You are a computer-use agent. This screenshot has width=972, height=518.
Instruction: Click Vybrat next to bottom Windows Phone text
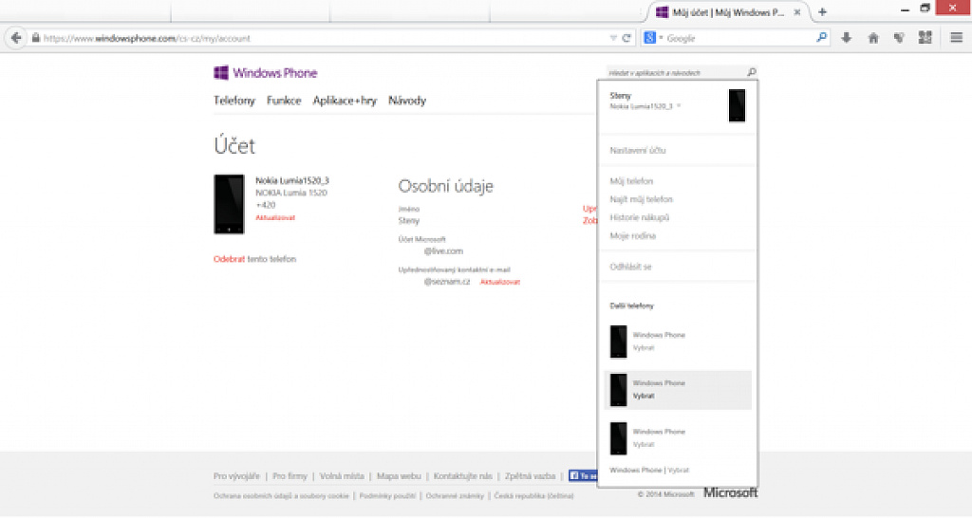point(678,471)
